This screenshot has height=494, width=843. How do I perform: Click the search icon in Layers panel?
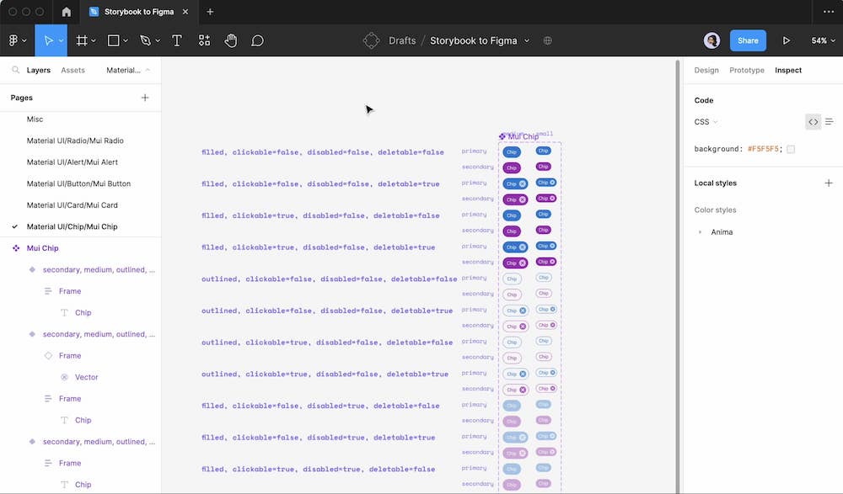coord(15,71)
